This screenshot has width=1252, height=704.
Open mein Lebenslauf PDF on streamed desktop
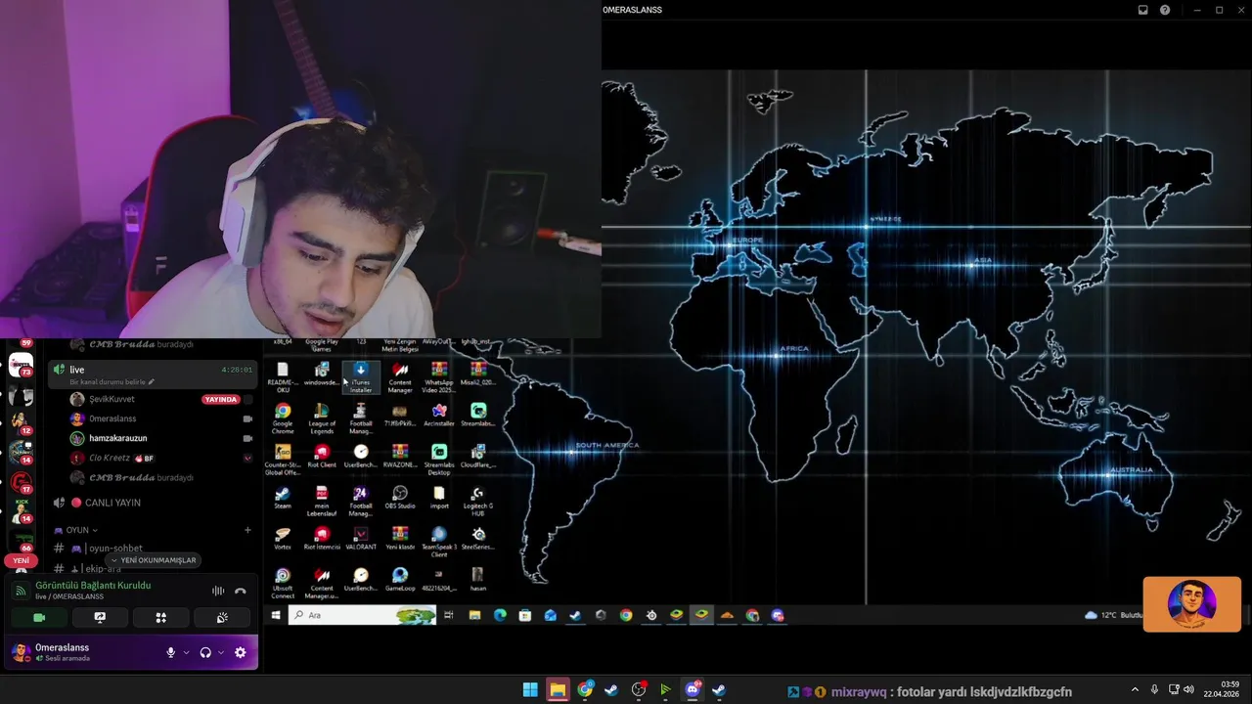[x=322, y=500]
